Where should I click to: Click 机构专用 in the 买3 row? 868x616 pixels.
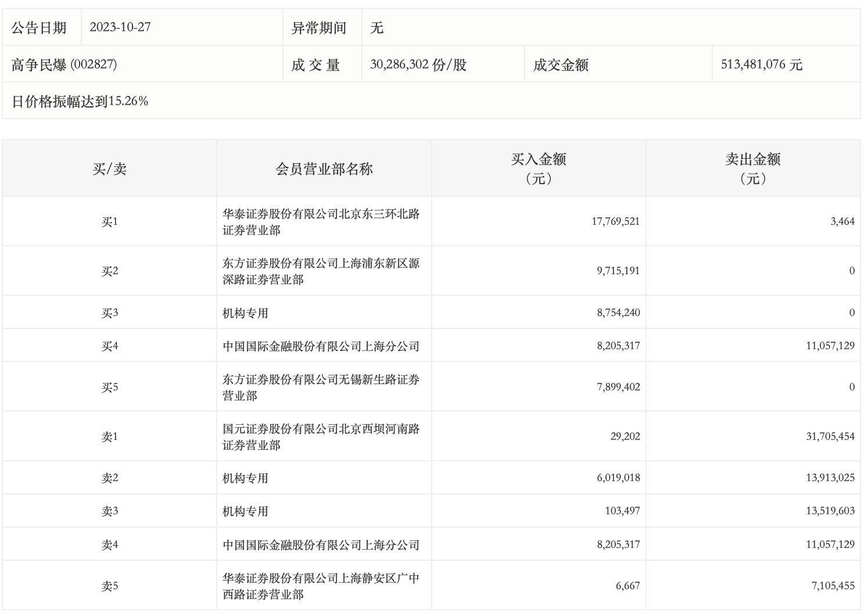coord(245,313)
